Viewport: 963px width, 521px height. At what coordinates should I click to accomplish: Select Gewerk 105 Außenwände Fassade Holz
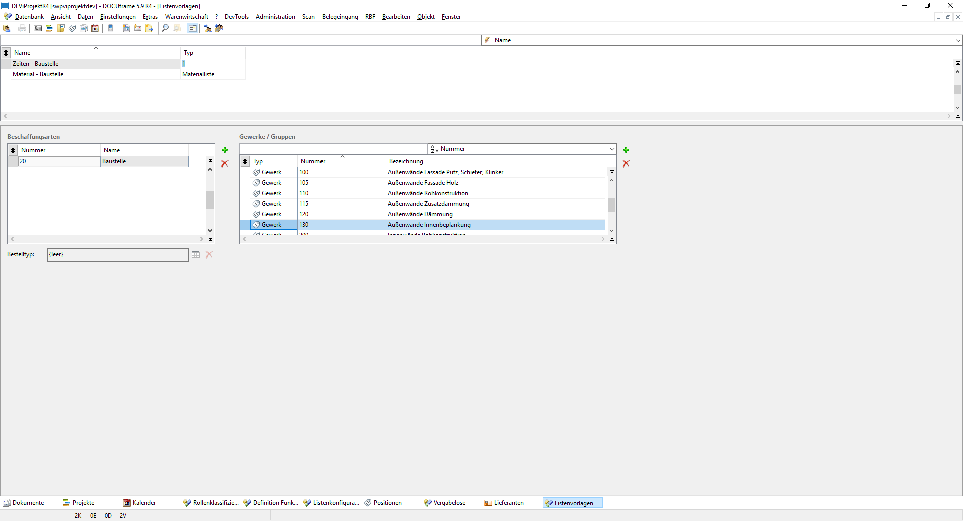(423, 183)
